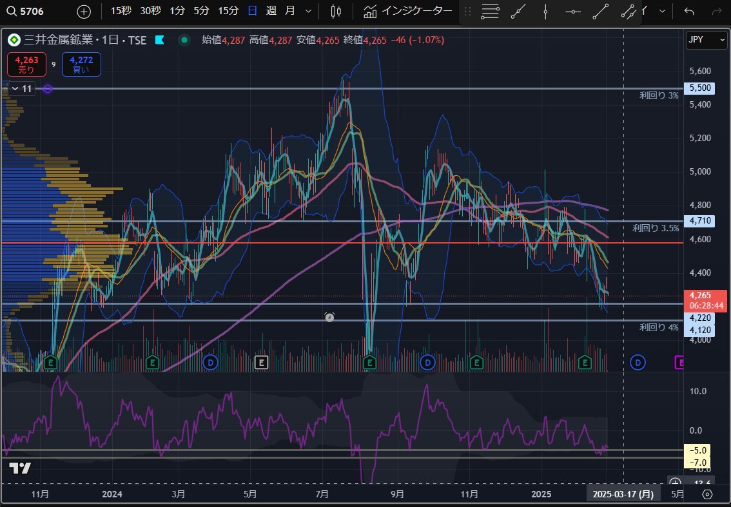Click the 始値4,287 open value text
Screen dimensions: 731x507
pos(223,41)
